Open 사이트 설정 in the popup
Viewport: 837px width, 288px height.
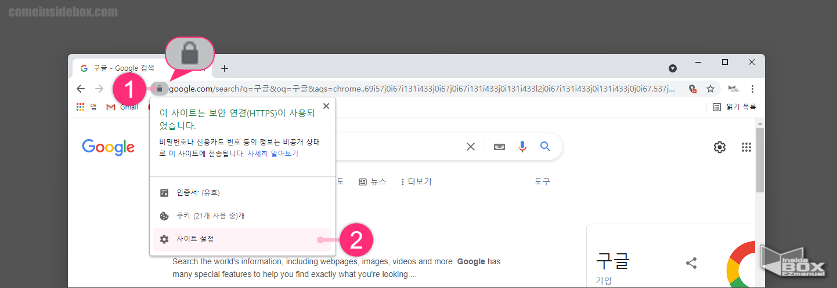242,239
